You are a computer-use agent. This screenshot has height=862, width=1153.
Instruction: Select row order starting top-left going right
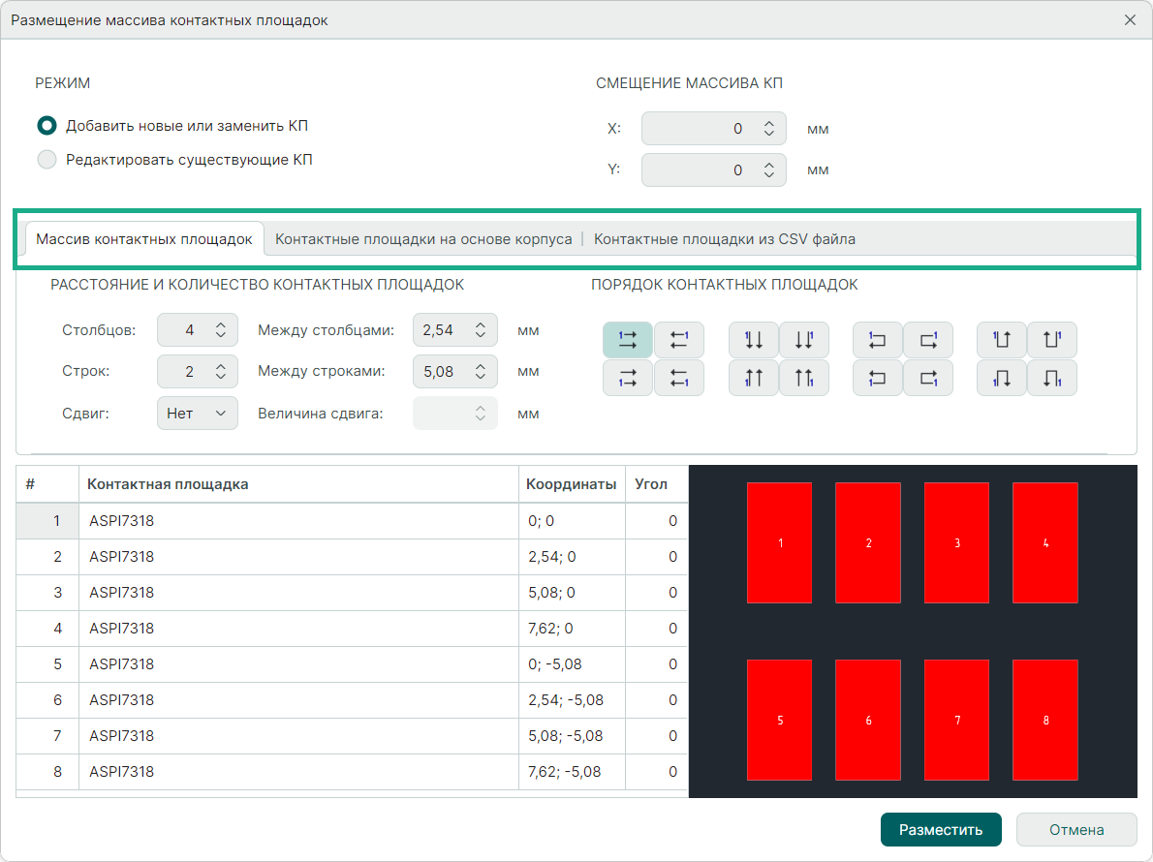[x=627, y=340]
